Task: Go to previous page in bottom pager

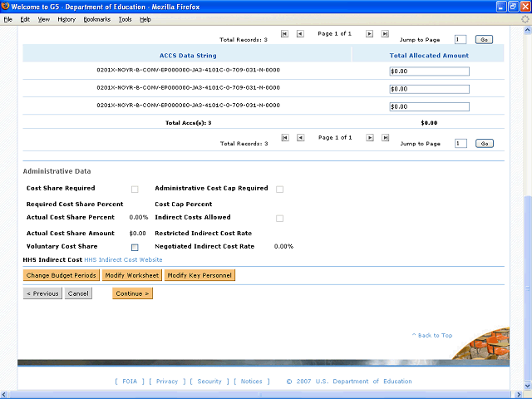Action: [x=301, y=137]
